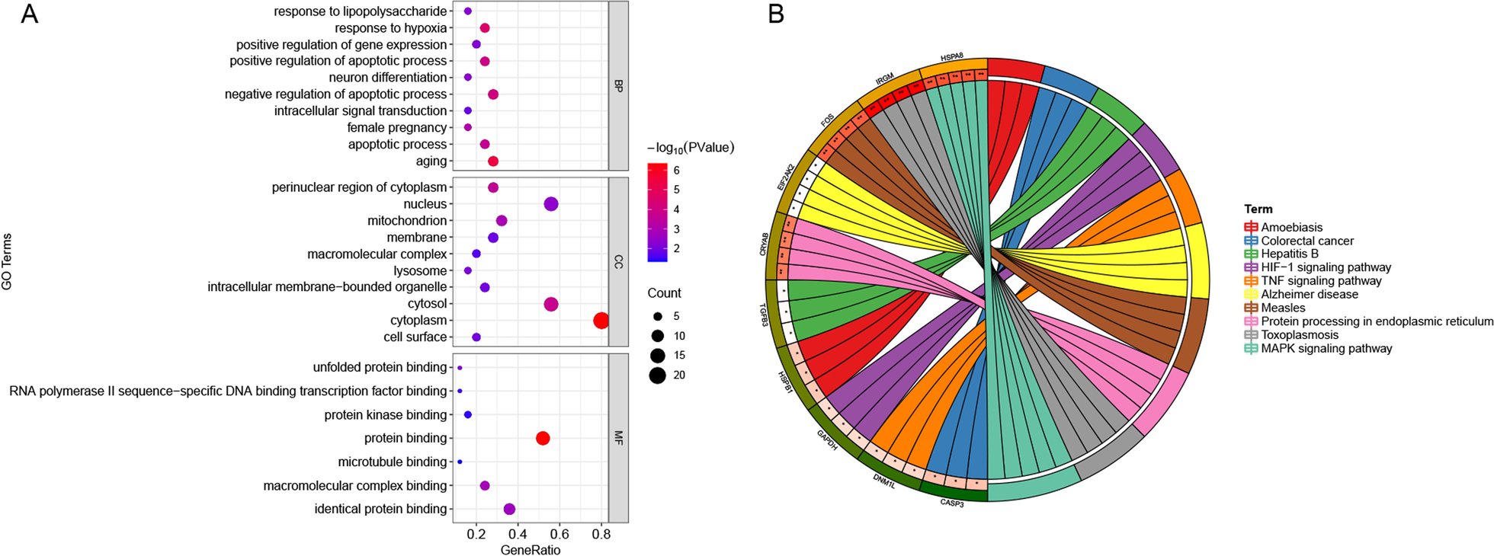1494x556 pixels.
Task: Click the 'intracellular signal transduction' label
Action: click(x=361, y=111)
